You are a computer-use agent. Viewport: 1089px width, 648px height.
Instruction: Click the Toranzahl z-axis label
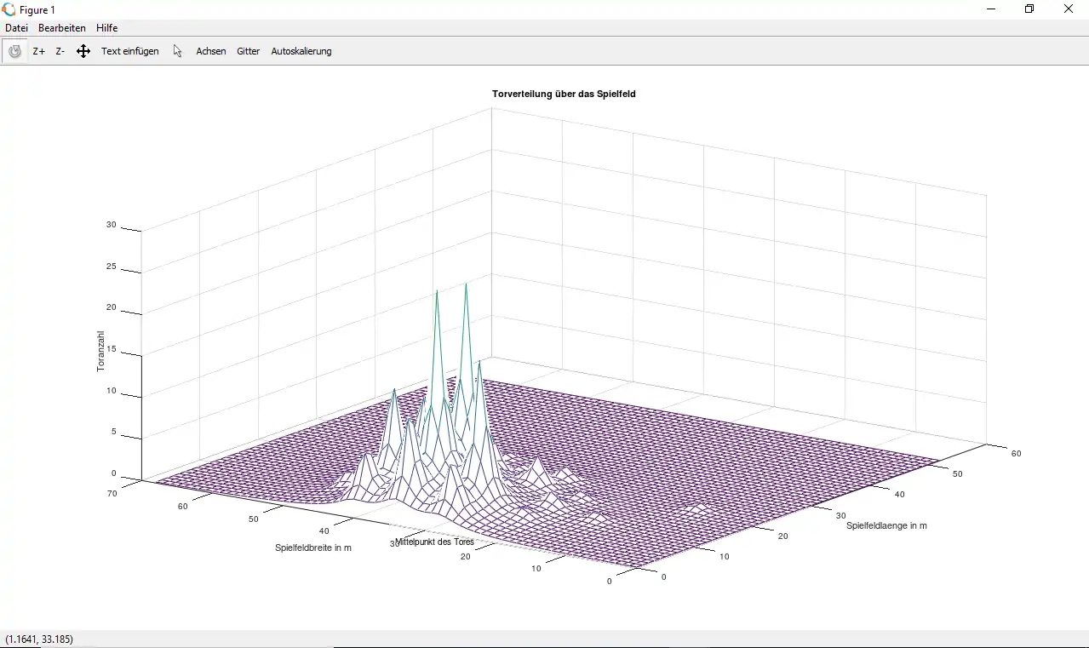click(x=100, y=351)
